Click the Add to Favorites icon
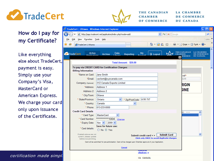This screenshot has width=214, height=161. click(x=70, y=44)
